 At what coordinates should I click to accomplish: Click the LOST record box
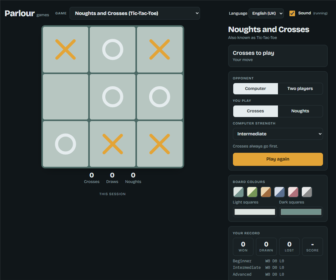pos(289,247)
